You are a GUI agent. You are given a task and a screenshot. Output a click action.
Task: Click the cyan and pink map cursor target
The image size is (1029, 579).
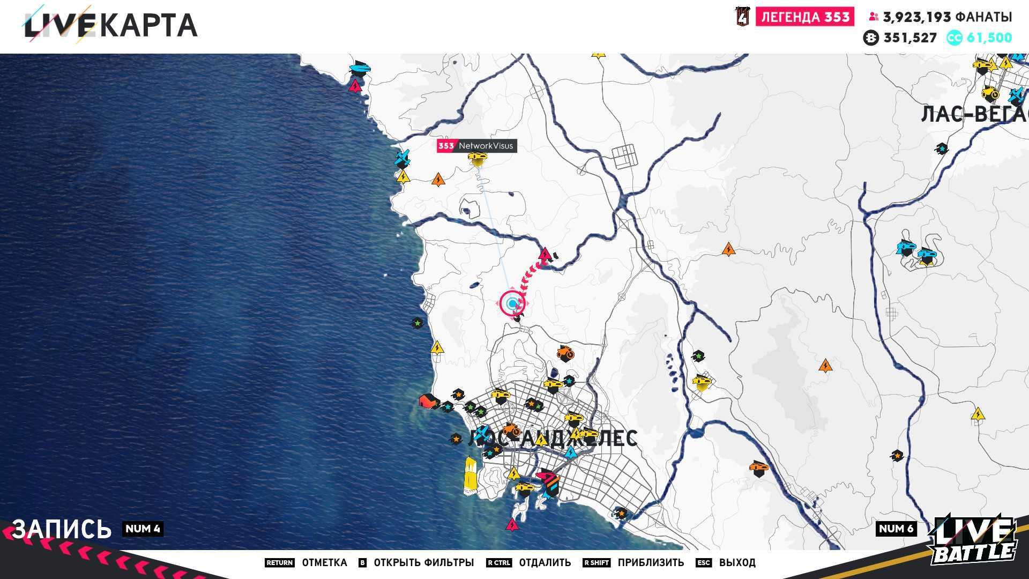[513, 304]
